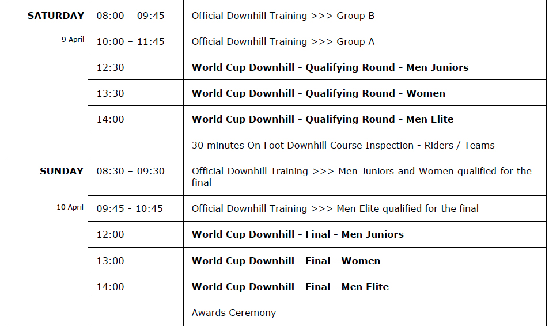Select the Group A downhill training entry
Image resolution: width=549 pixels, height=327 pixels.
[283, 42]
